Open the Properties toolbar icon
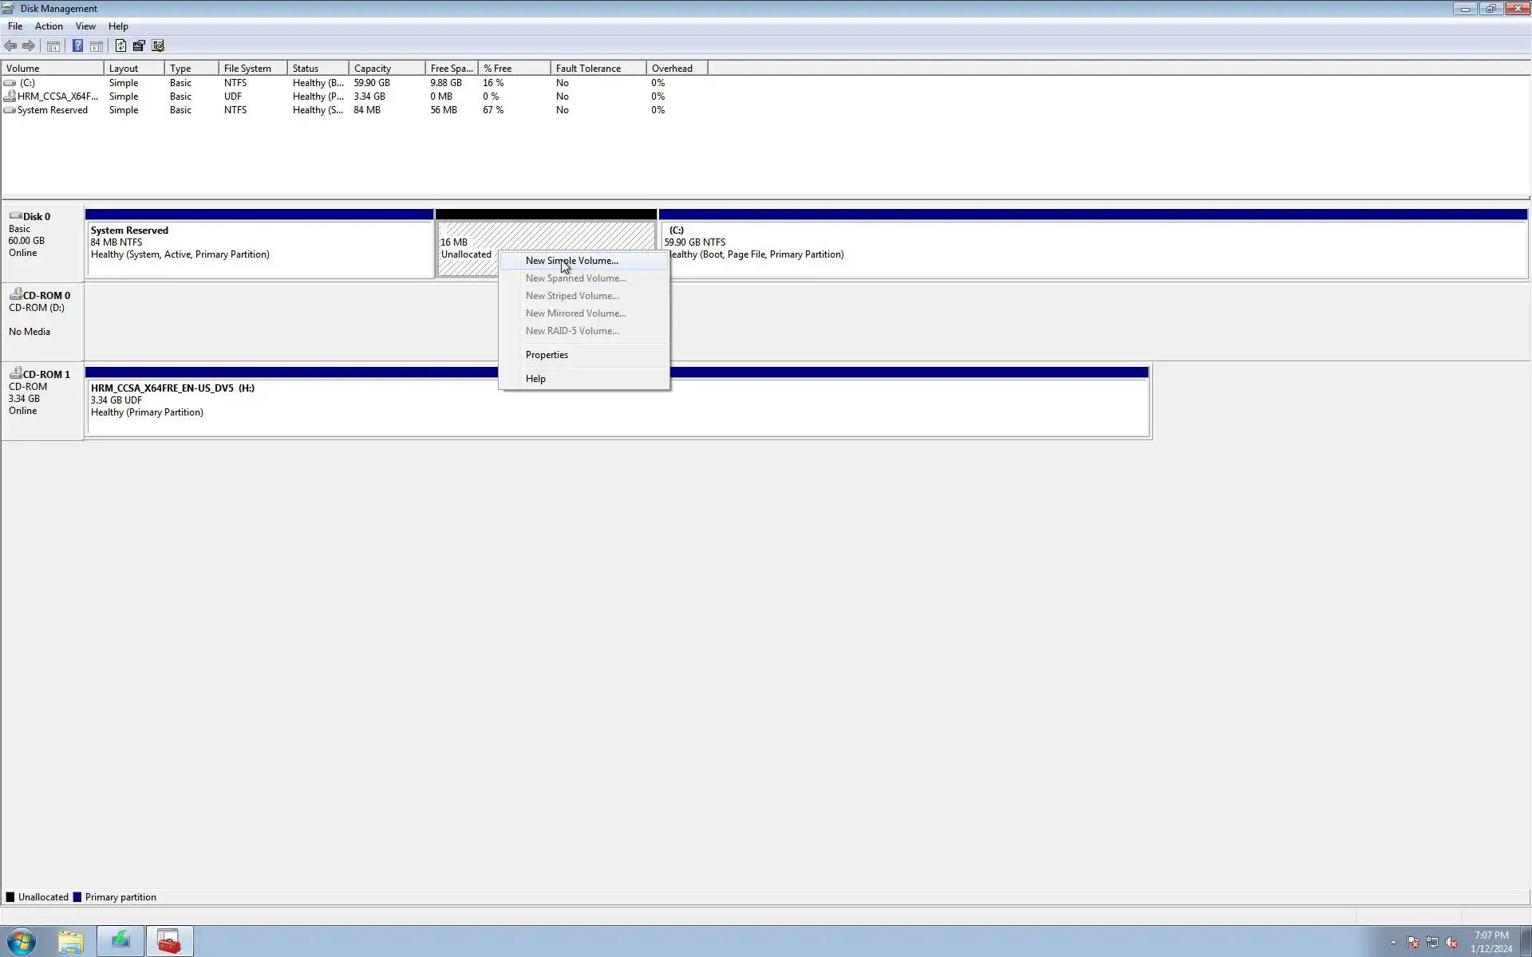 tap(139, 46)
